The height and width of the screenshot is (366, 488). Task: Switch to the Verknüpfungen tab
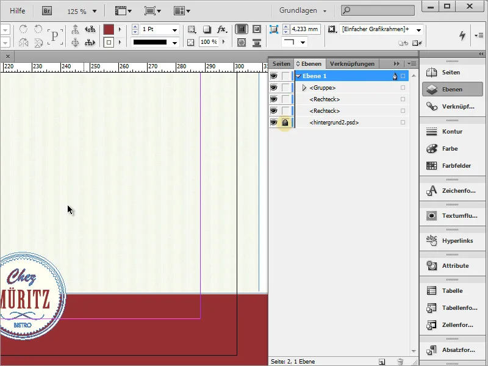(x=352, y=64)
